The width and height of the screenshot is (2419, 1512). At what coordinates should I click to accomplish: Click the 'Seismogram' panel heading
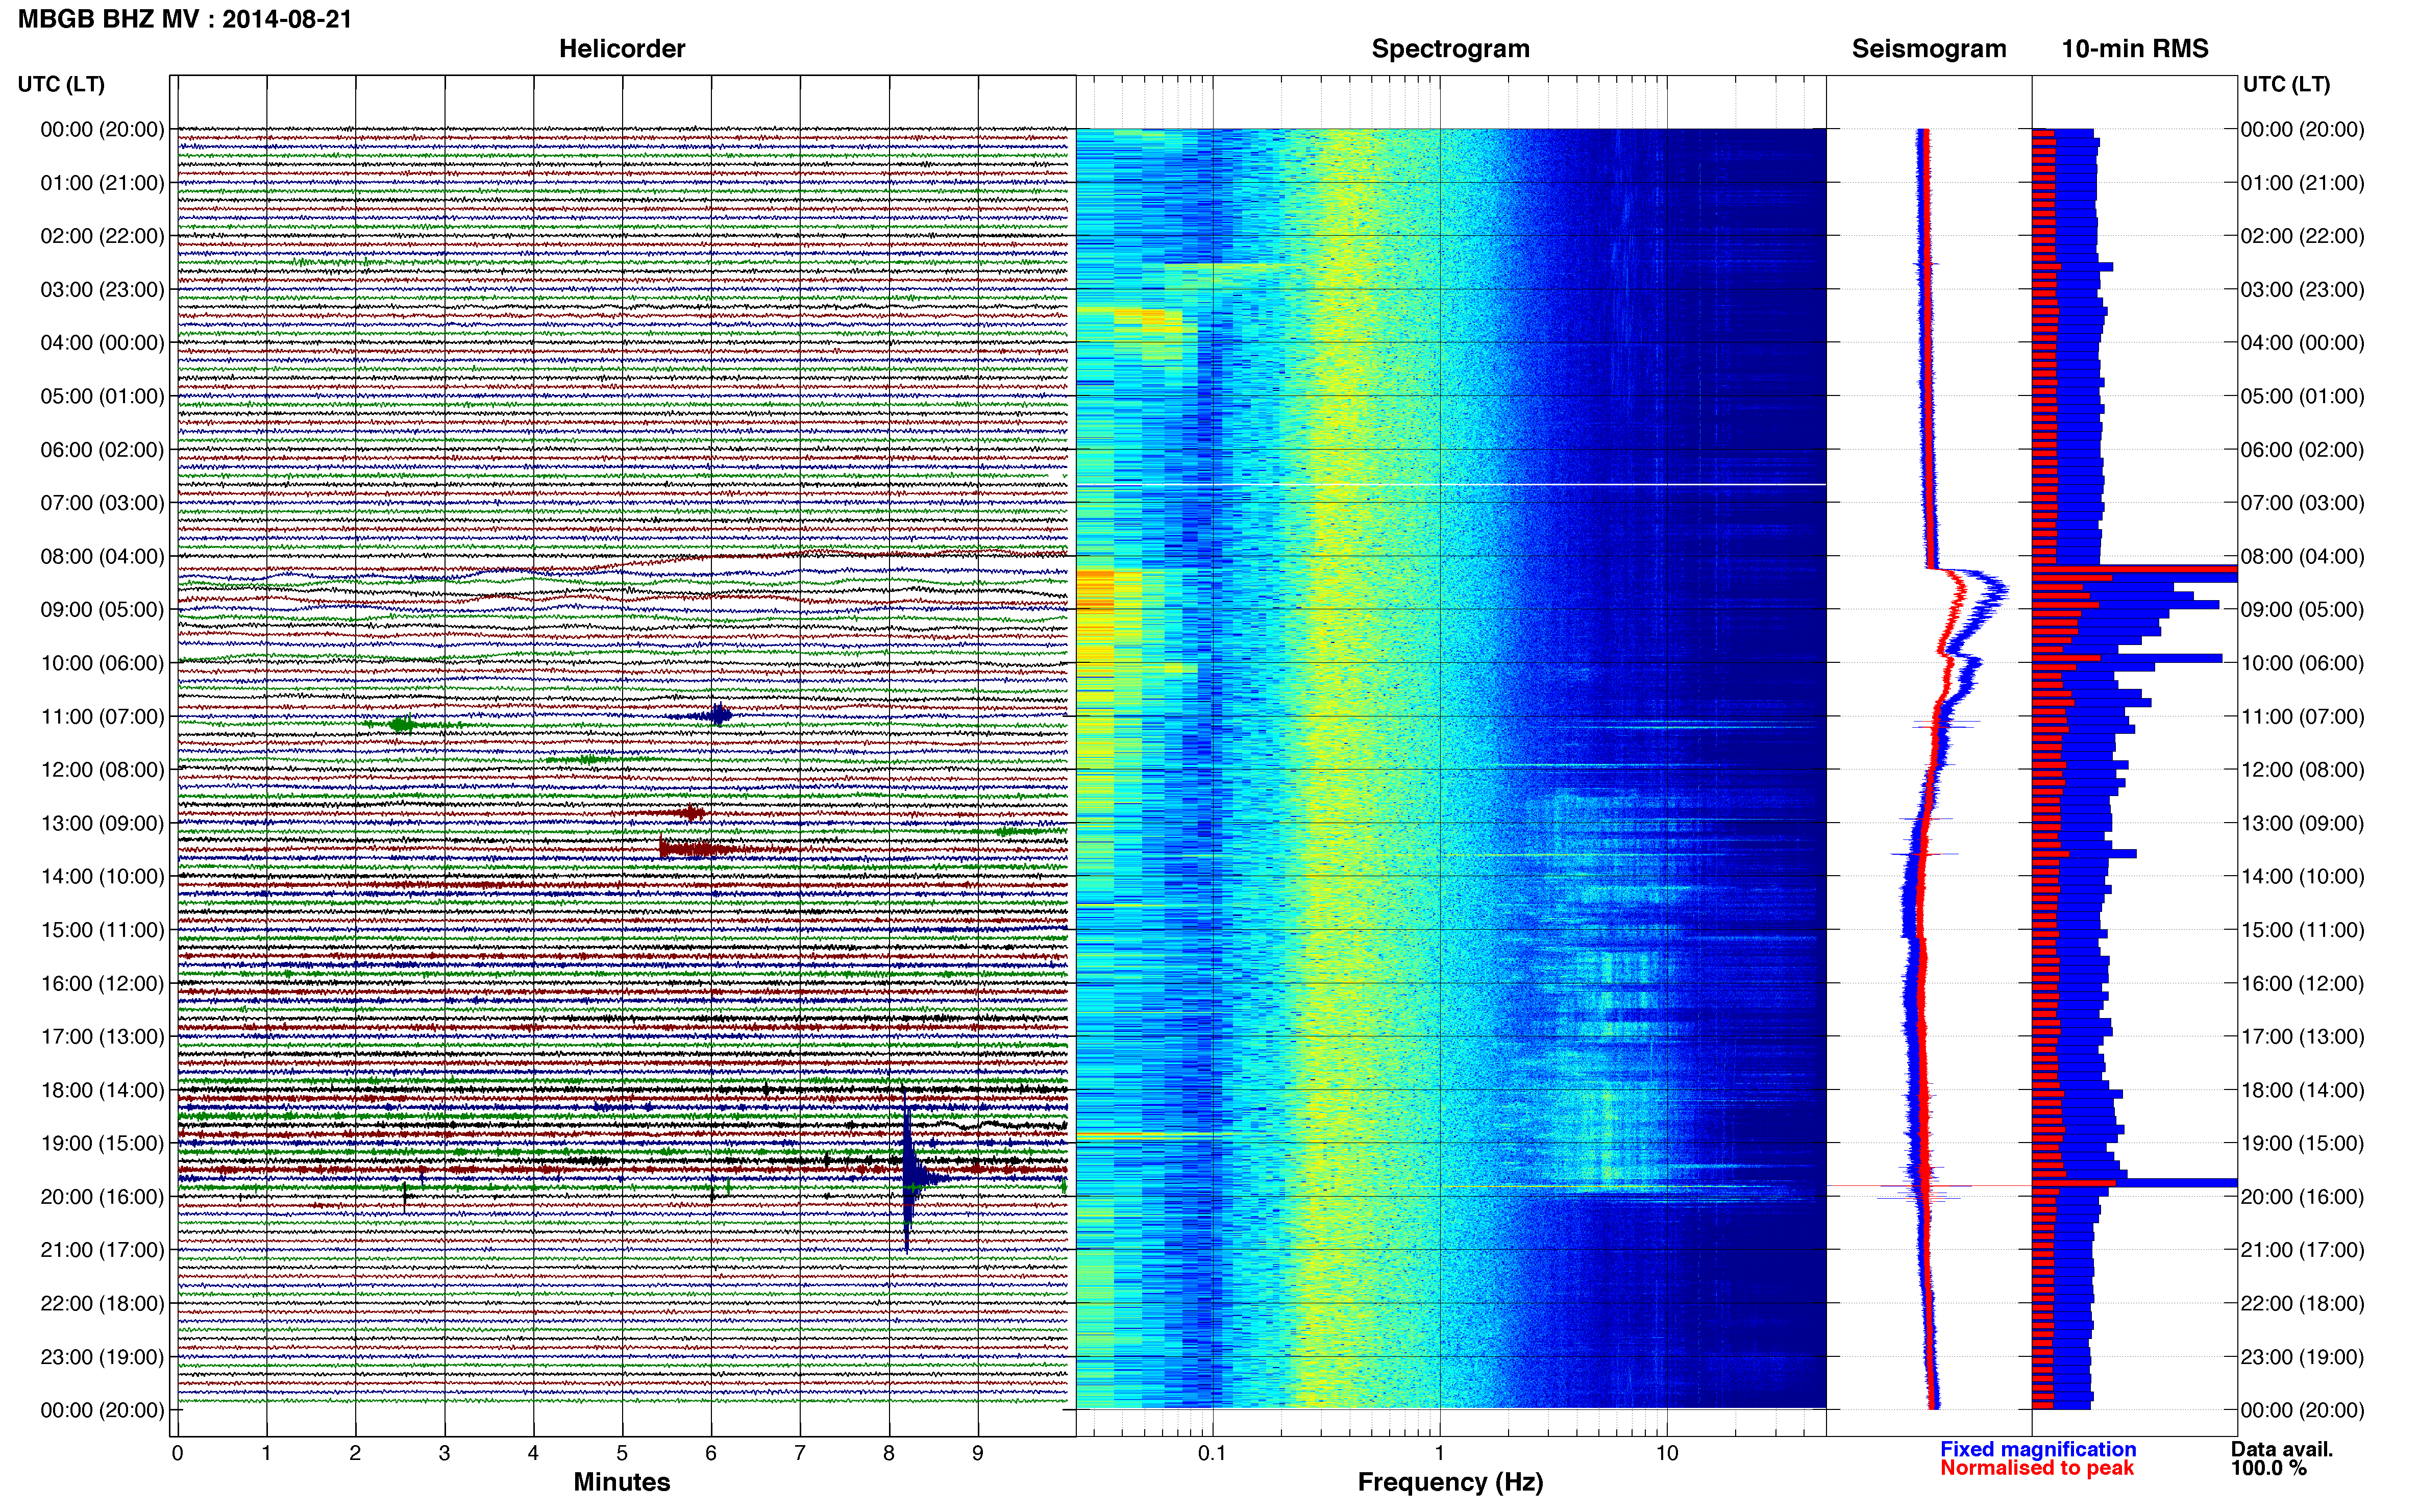click(x=1929, y=49)
